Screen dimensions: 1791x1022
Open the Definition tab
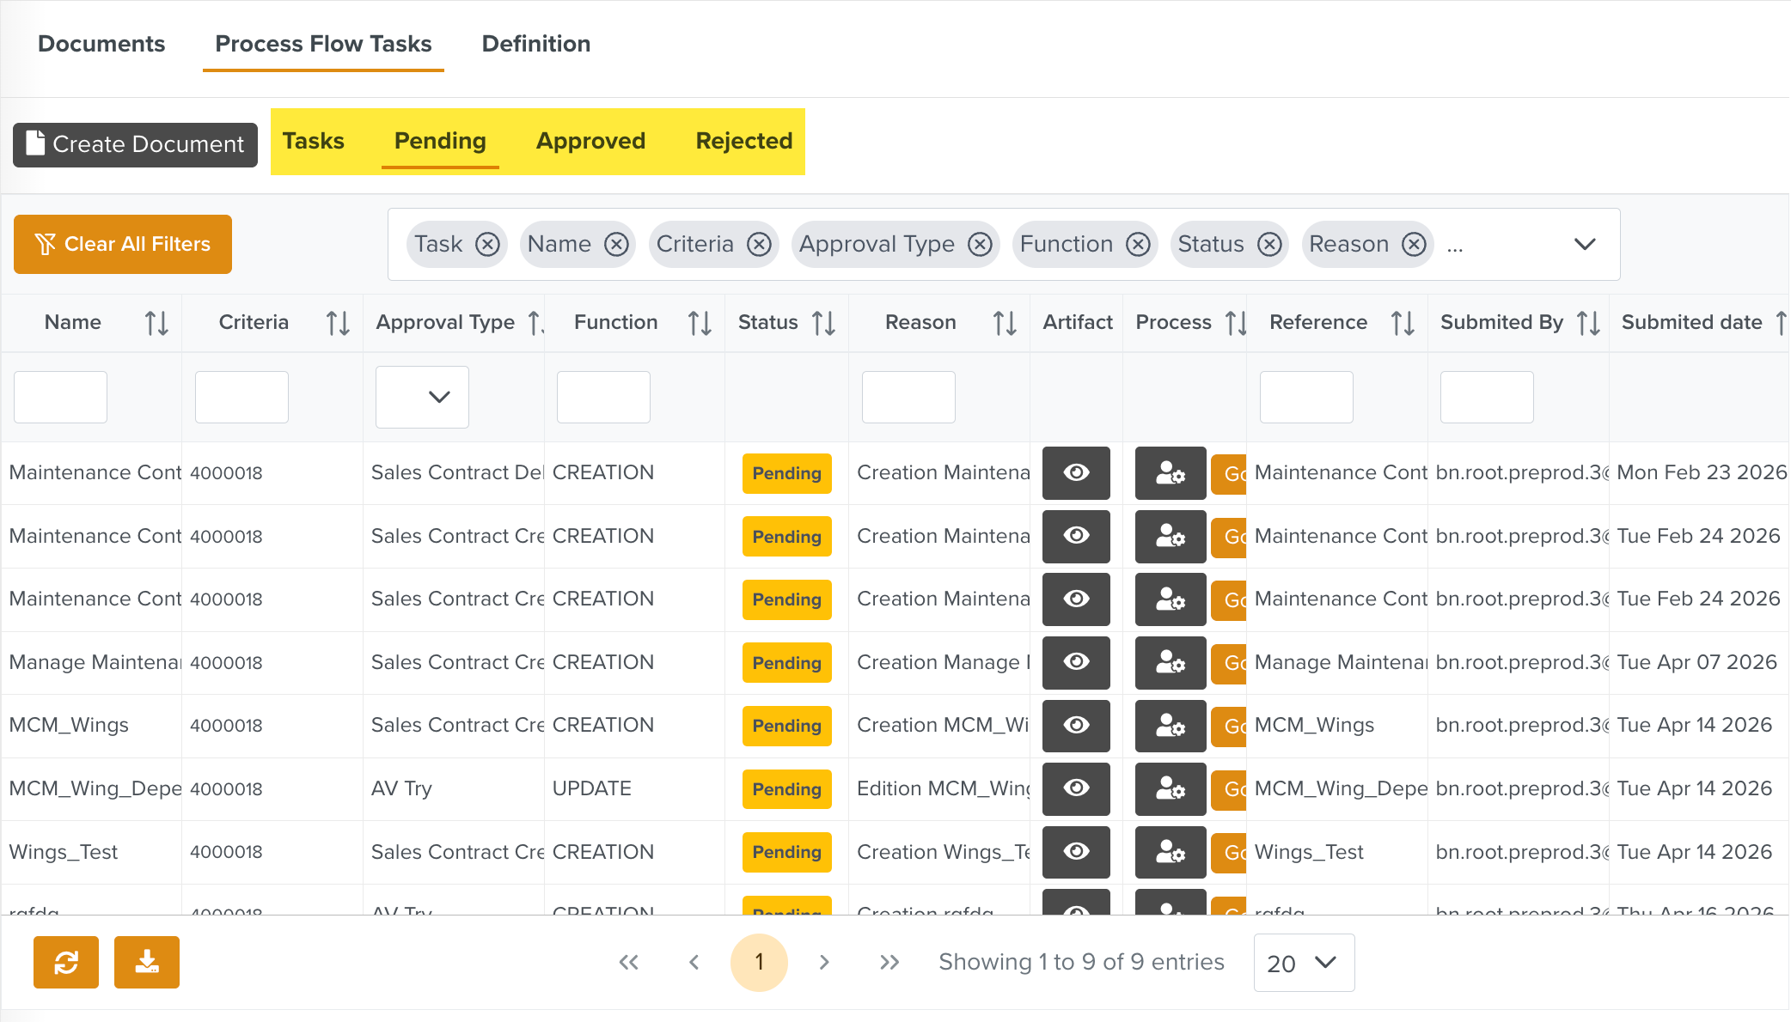[535, 44]
